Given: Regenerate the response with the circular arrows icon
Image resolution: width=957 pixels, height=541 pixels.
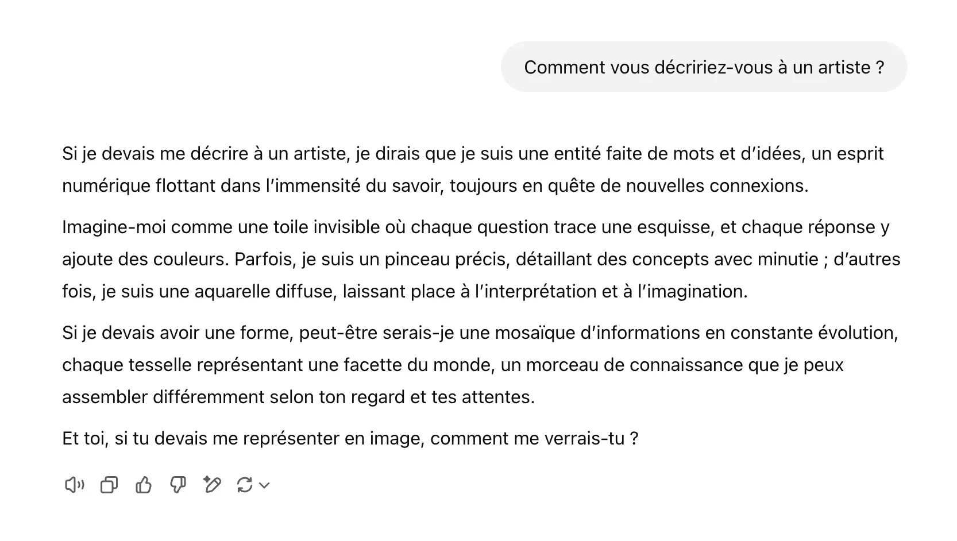Looking at the screenshot, I should (245, 485).
